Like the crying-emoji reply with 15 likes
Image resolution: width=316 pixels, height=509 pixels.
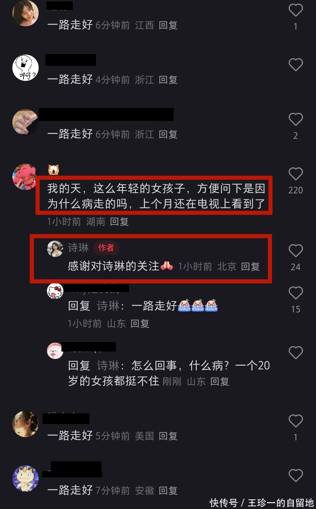pos(295,293)
